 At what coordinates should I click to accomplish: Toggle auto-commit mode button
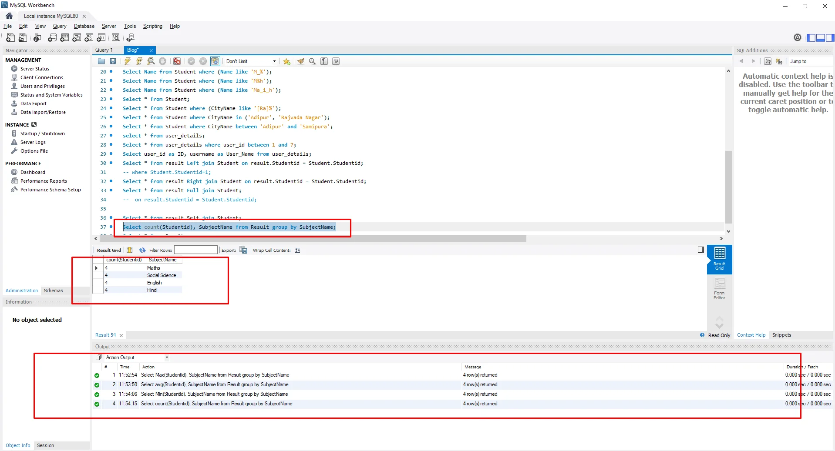[215, 61]
